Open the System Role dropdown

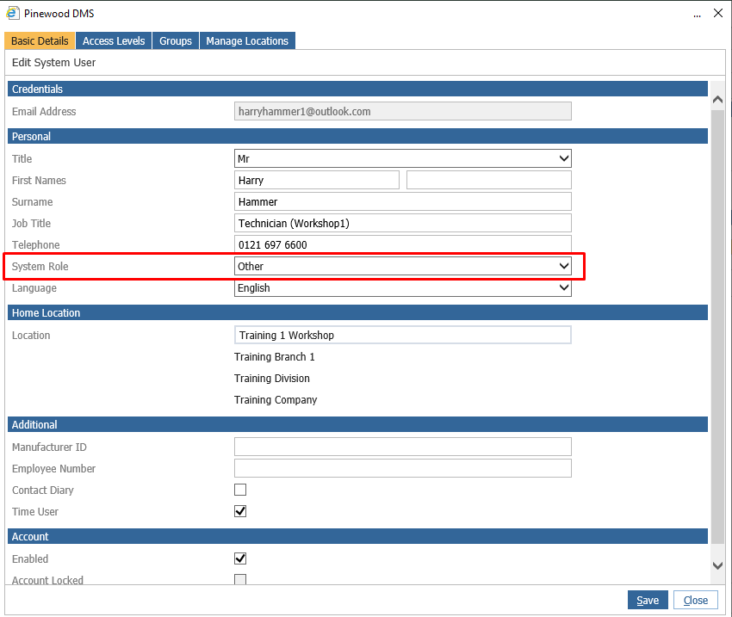click(x=402, y=266)
